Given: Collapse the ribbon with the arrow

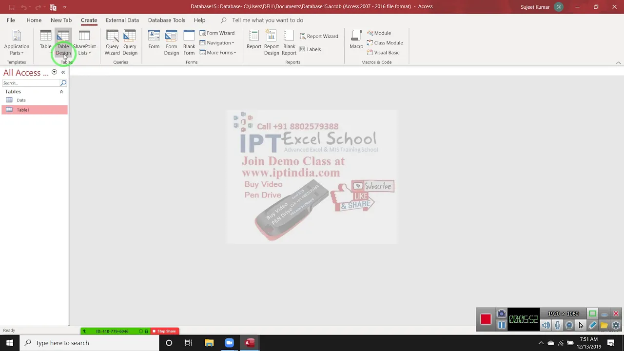Looking at the screenshot, I should coord(618,62).
